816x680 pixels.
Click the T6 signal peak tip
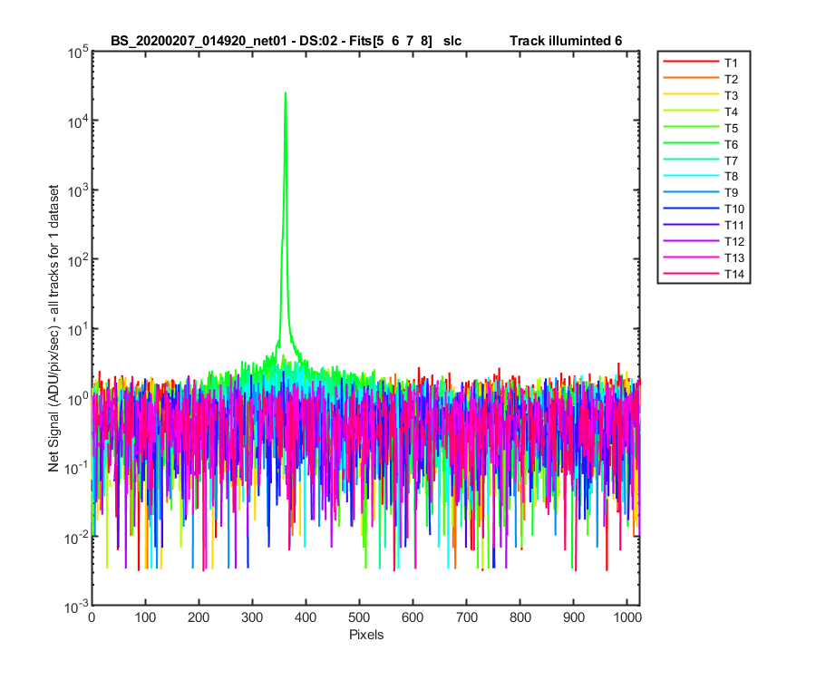click(x=286, y=93)
